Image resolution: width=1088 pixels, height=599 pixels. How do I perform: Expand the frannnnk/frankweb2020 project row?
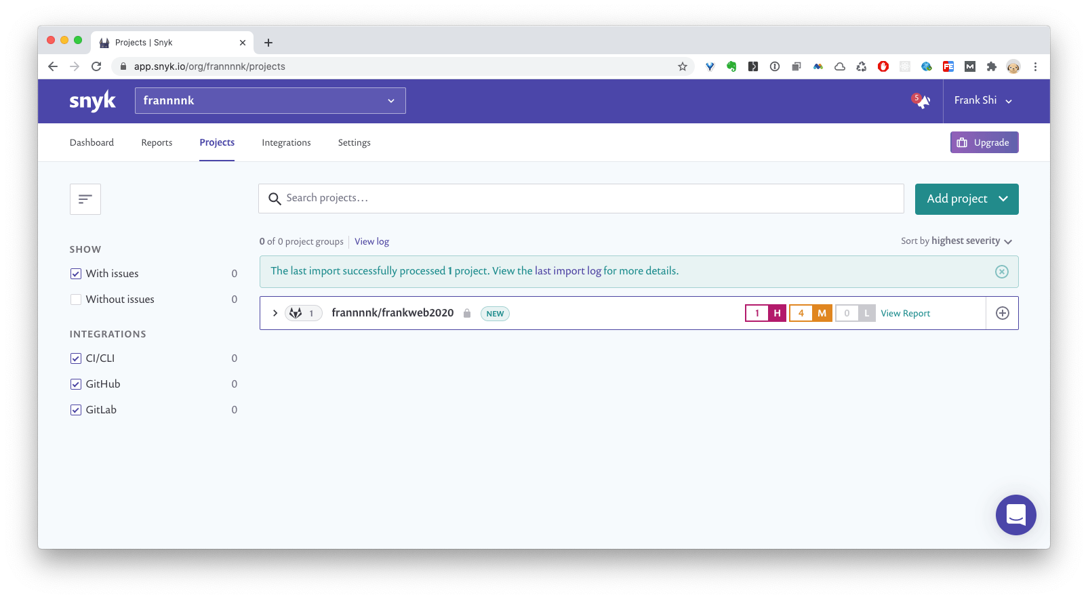(275, 313)
